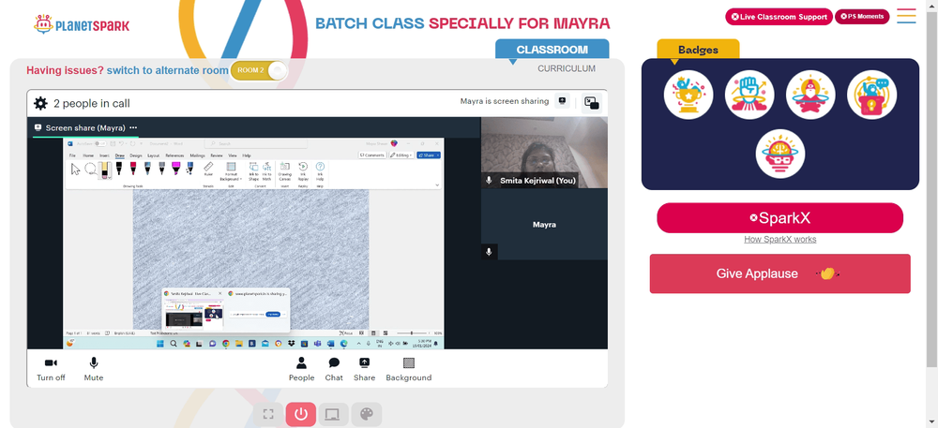
Task: Click the screen sharing indicator icon
Action: click(x=562, y=101)
